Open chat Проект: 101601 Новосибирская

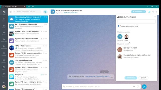(28, 33)
